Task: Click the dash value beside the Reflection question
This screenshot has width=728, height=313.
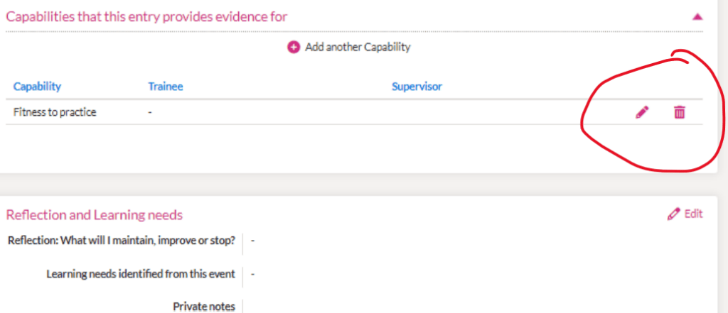Action: click(253, 240)
